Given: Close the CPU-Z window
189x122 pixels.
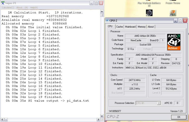Looking at the screenshot, I should (x=185, y=20).
